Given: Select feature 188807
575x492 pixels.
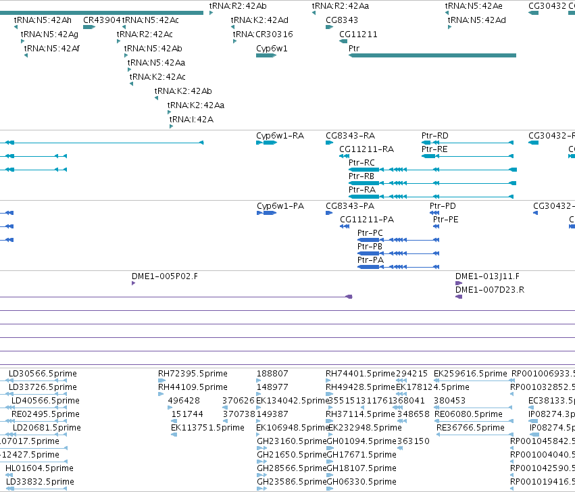Looking at the screenshot, I should click(272, 374).
